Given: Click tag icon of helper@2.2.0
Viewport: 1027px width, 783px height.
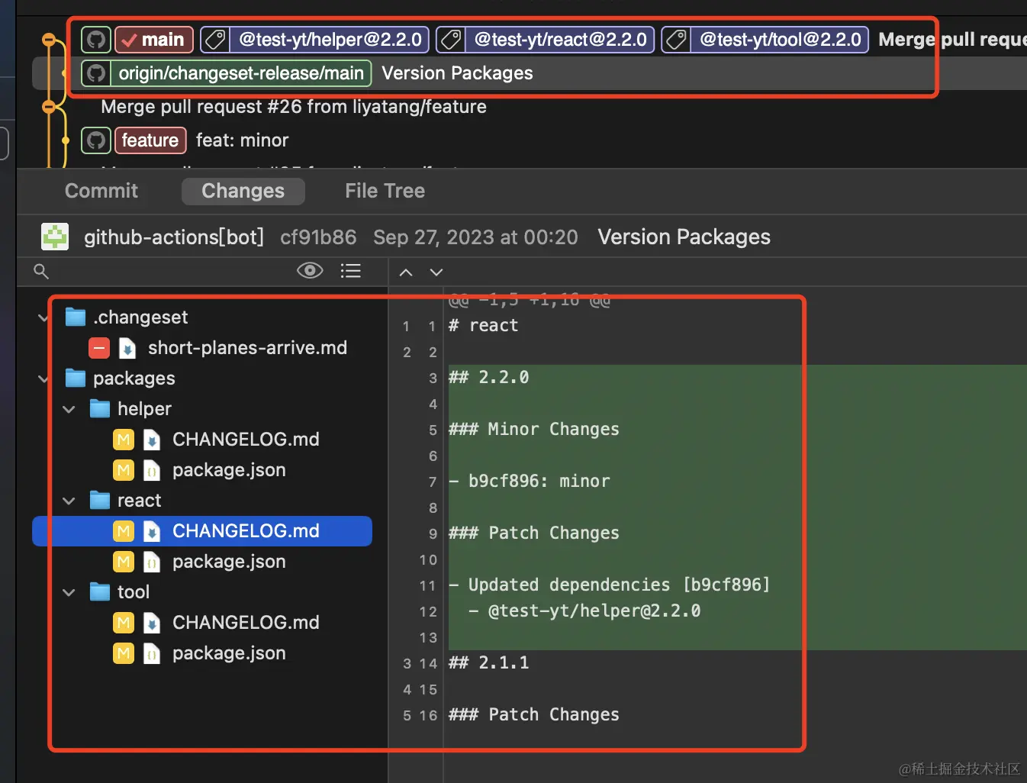Looking at the screenshot, I should (x=215, y=40).
